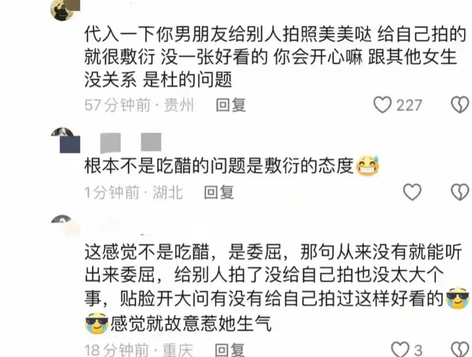
Task: Open the blurred username of Hubei commenter
Action: (x=130, y=142)
